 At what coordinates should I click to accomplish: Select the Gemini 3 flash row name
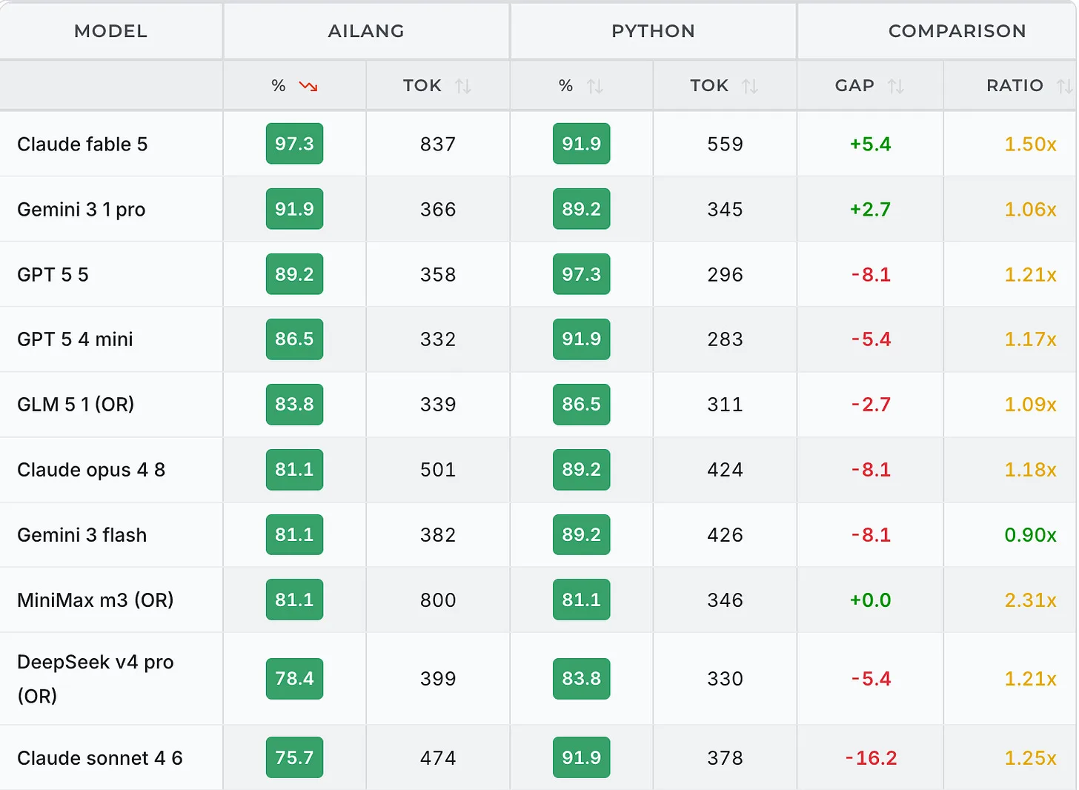click(82, 535)
